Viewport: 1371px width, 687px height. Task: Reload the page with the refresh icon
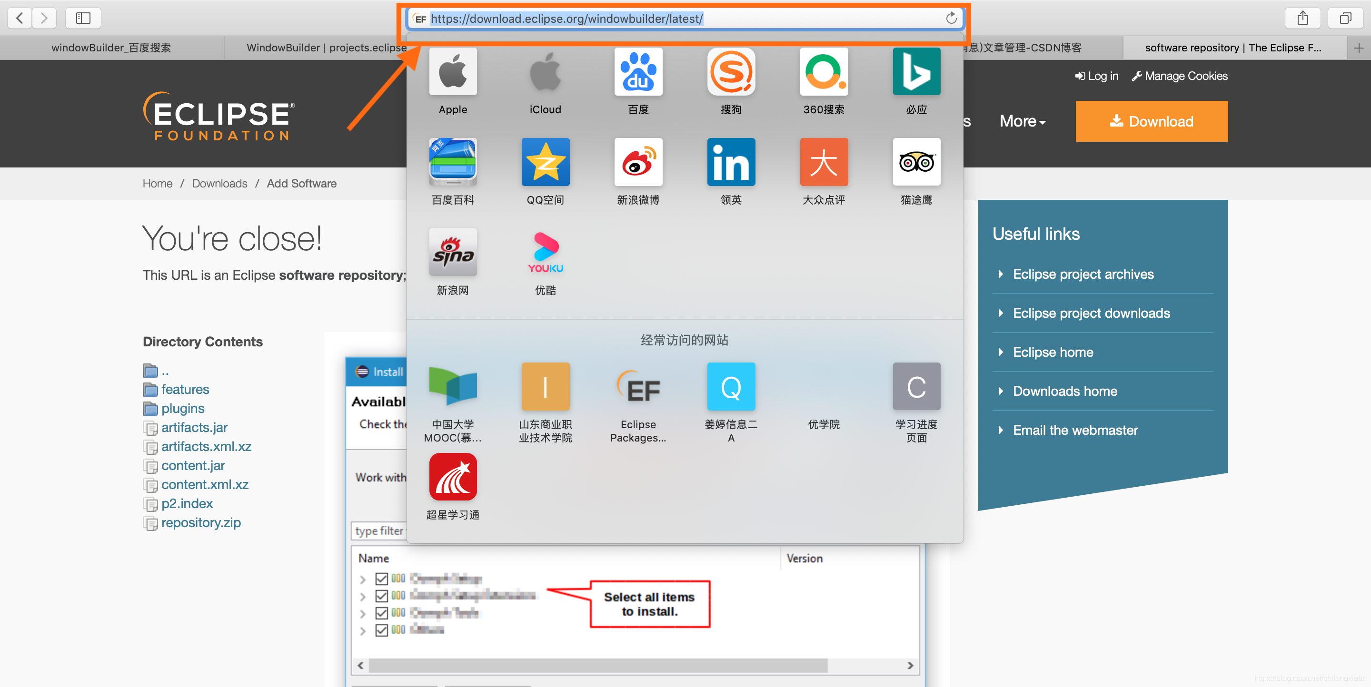click(951, 19)
